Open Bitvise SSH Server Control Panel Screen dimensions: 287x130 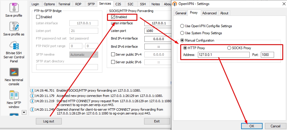tap(14, 45)
